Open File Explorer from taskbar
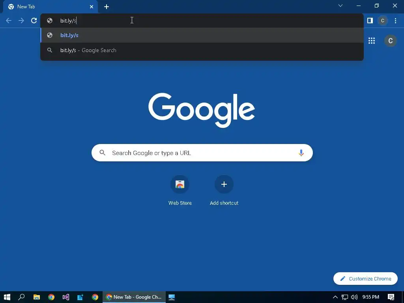Screen dimensions: 404x303 pyautogui.click(x=37, y=297)
